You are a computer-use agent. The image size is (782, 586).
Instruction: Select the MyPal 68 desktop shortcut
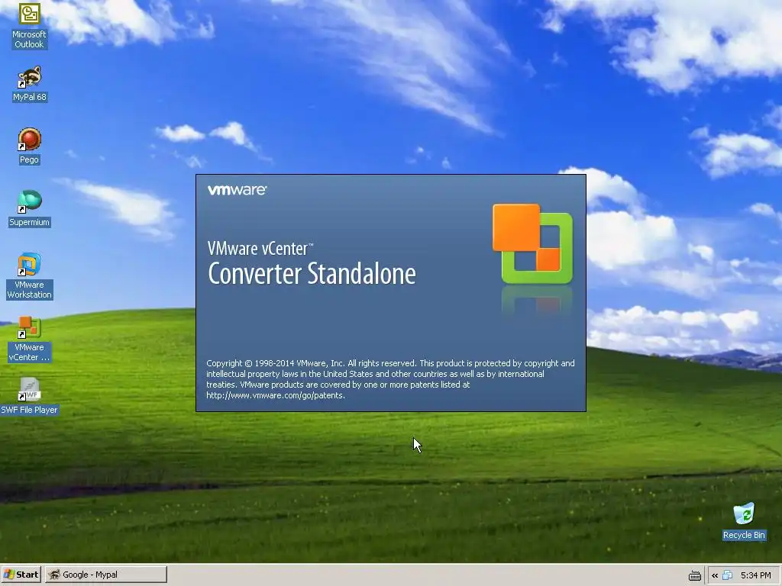30,84
